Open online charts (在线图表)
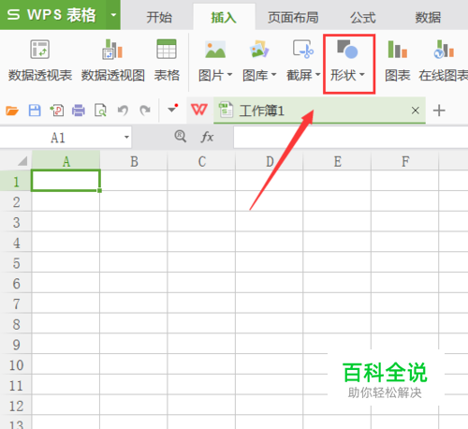Screen dimensions: 468x429 (x=444, y=61)
